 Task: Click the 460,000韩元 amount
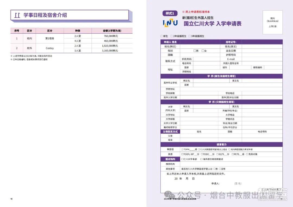click(x=111, y=41)
